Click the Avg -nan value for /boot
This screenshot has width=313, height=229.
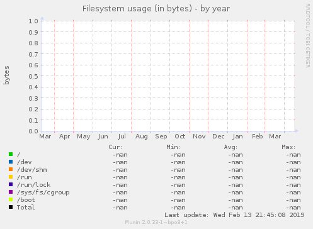(x=236, y=200)
